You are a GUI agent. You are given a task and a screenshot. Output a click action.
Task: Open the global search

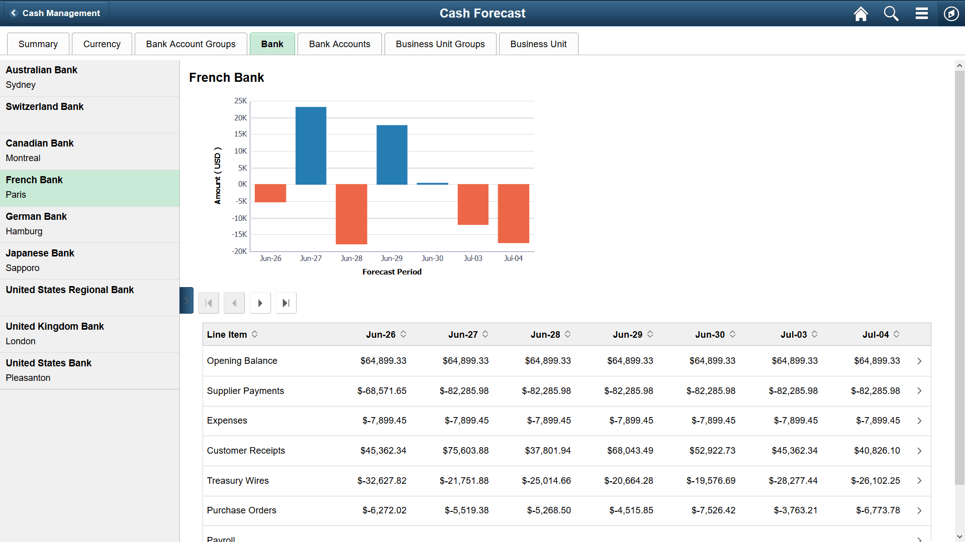pos(891,14)
